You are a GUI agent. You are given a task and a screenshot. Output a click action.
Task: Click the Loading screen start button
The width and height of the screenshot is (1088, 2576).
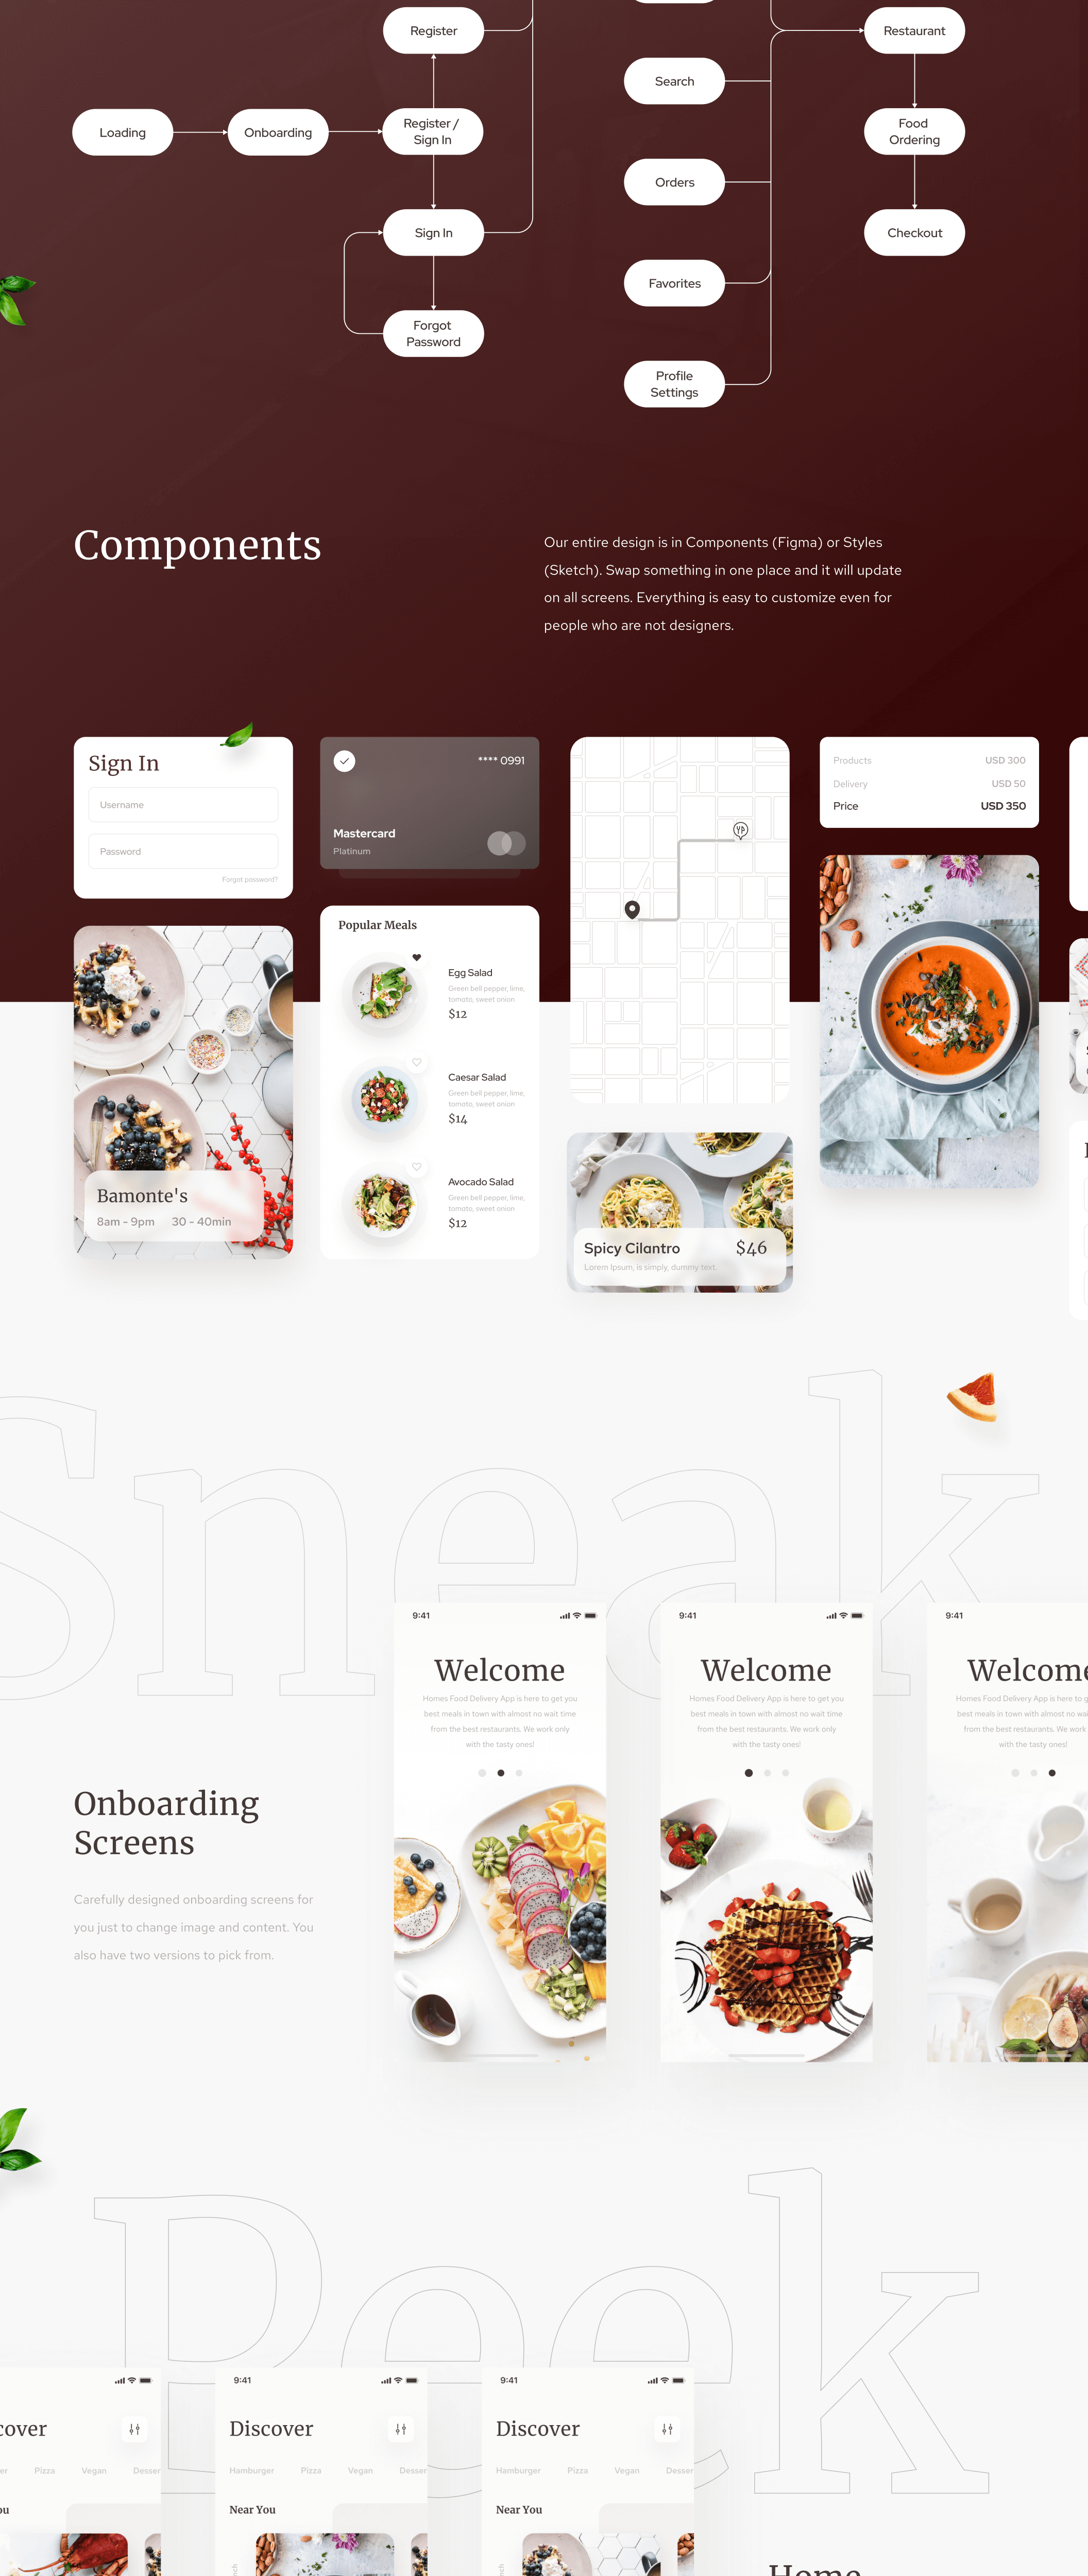[x=123, y=133]
